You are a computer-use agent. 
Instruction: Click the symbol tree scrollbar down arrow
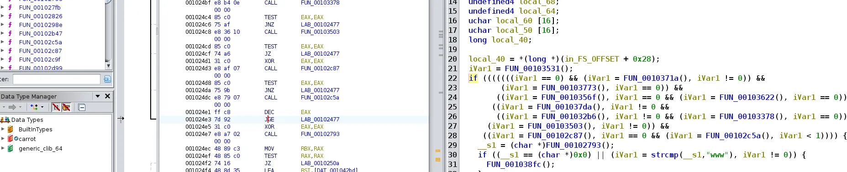pos(108,66)
